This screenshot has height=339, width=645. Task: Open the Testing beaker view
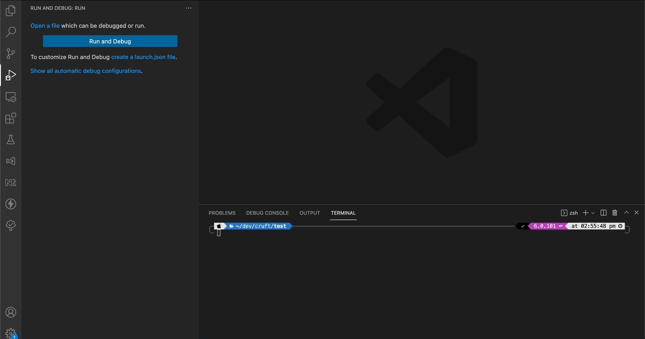(11, 140)
